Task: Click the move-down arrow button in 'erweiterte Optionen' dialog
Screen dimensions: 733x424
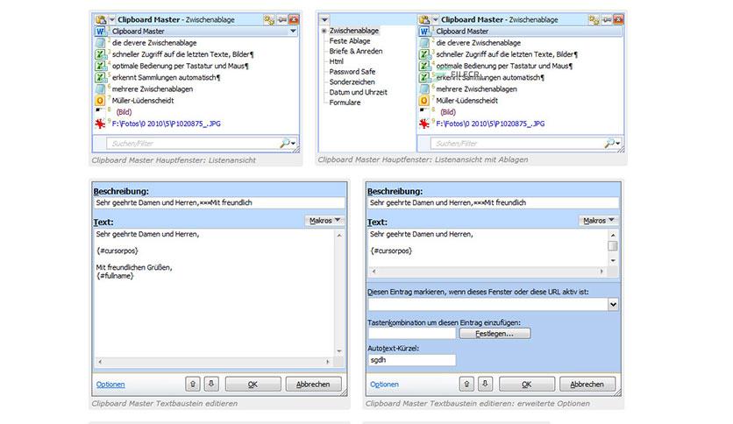Action: (x=485, y=384)
